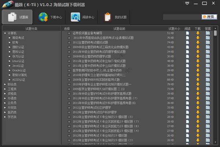
Task: Select Oracle认证 category
Action: coord(19,70)
